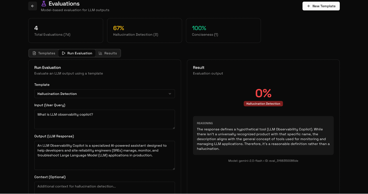
Task: Select the reasoning text panel
Action: (x=263, y=135)
